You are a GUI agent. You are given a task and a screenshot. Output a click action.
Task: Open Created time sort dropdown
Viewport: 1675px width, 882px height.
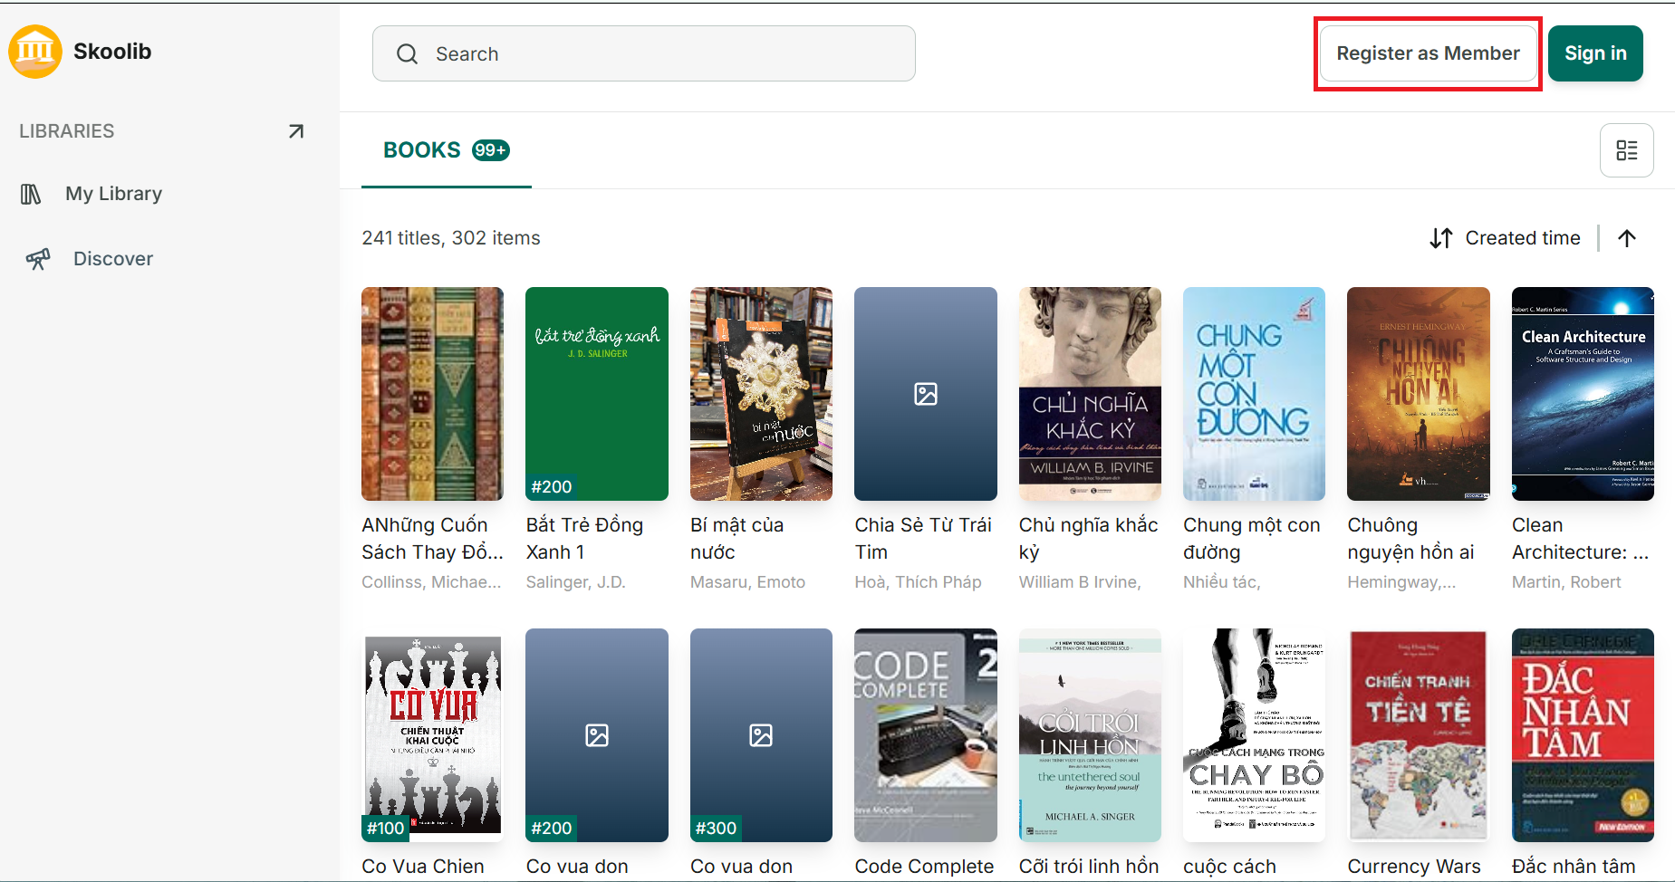[x=1506, y=238]
